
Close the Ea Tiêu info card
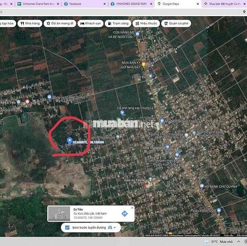133,207
